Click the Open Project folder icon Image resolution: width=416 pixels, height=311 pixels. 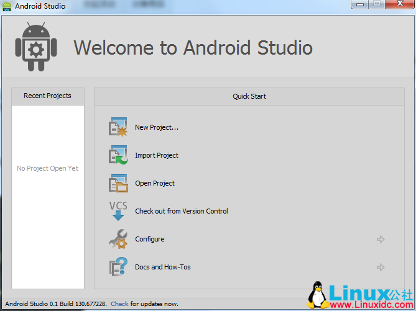pyautogui.click(x=118, y=183)
